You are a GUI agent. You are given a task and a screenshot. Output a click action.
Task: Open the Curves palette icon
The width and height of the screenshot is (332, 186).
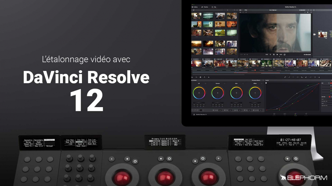(x=285, y=77)
